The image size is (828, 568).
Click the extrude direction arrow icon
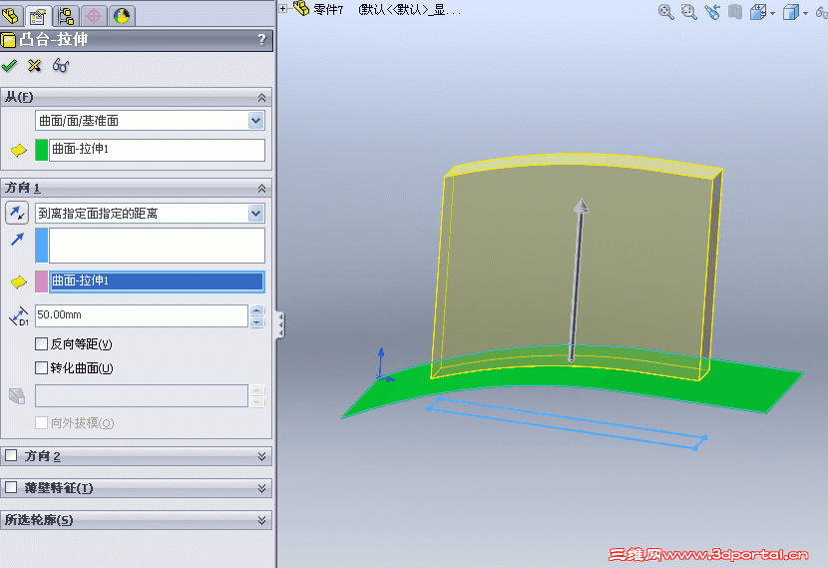click(x=17, y=240)
